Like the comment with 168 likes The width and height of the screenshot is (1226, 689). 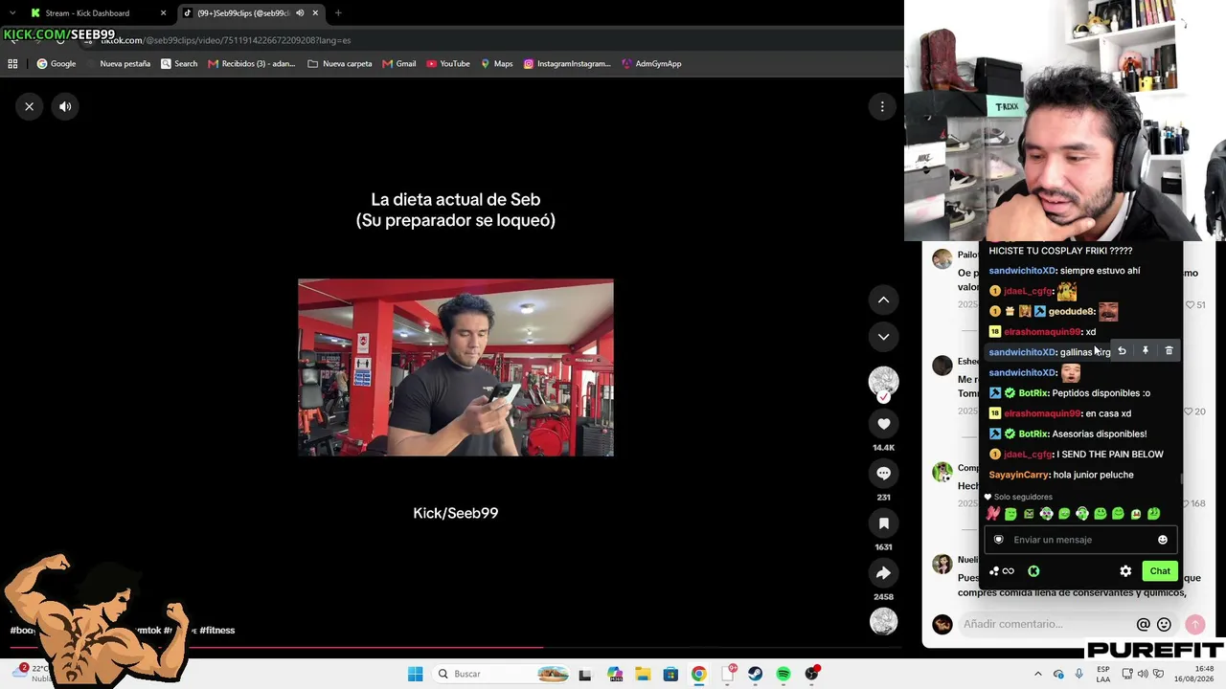point(1185,503)
